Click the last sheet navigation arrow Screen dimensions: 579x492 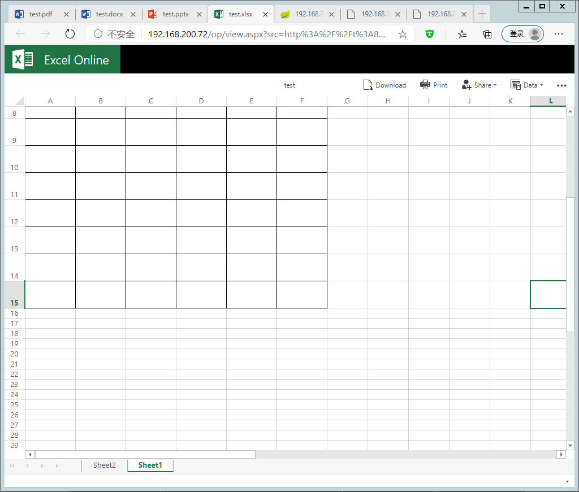point(57,466)
